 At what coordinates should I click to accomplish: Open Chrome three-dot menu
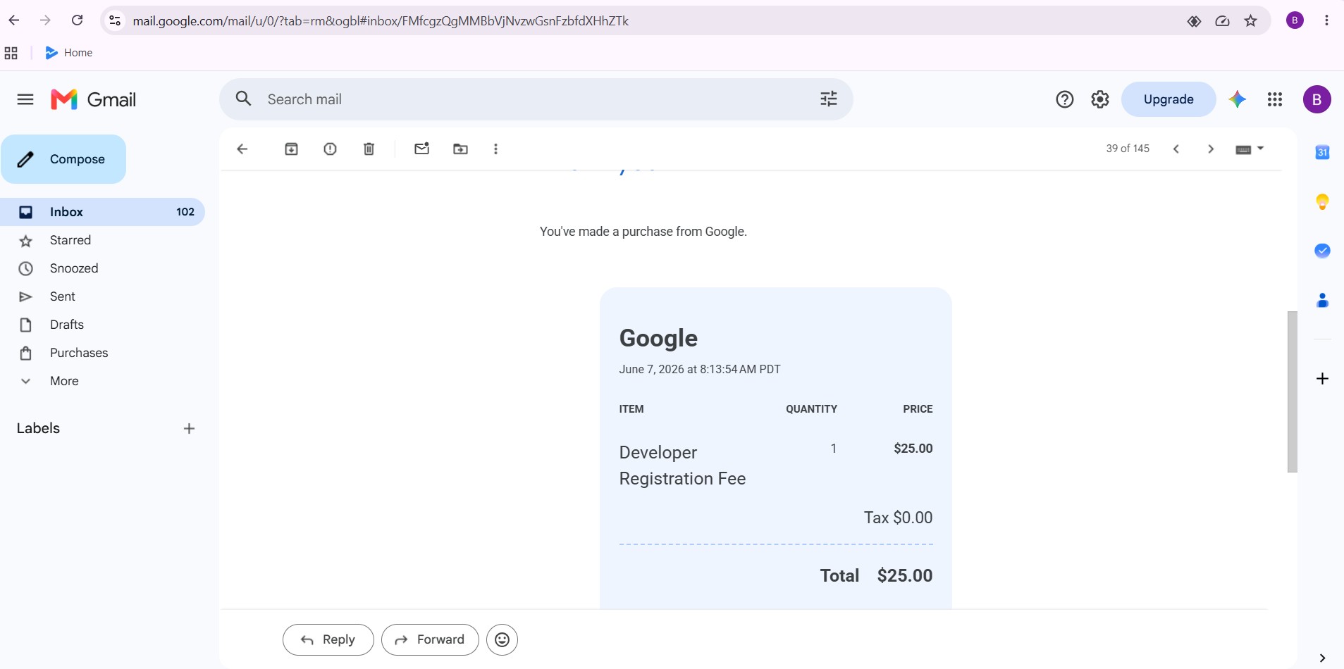pos(1326,20)
